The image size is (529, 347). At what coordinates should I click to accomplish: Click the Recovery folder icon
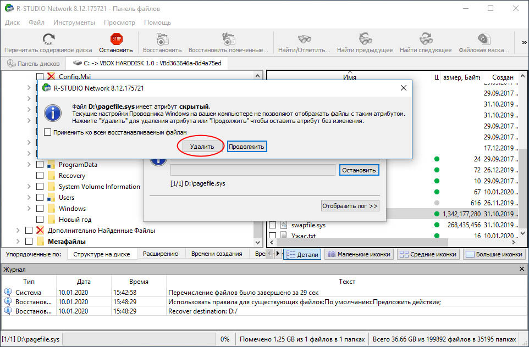[51, 176]
